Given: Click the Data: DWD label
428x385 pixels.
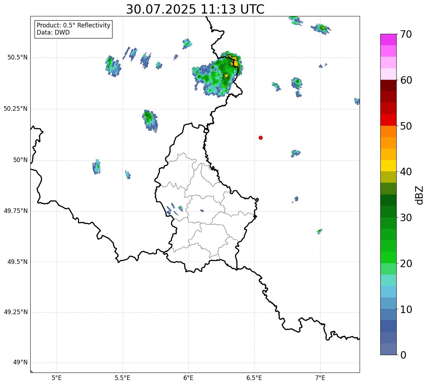Looking at the screenshot, I should coord(53,32).
